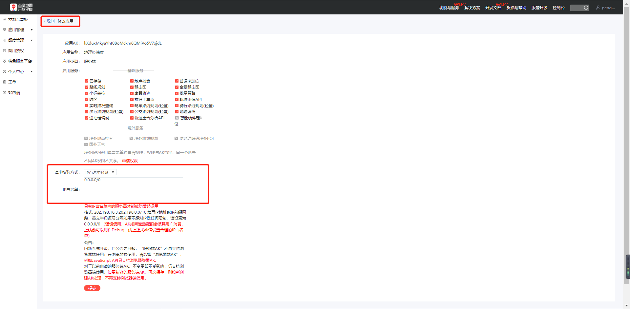
Task: Expand the 额度管理 sidebar arrow
Action: pyautogui.click(x=32, y=40)
